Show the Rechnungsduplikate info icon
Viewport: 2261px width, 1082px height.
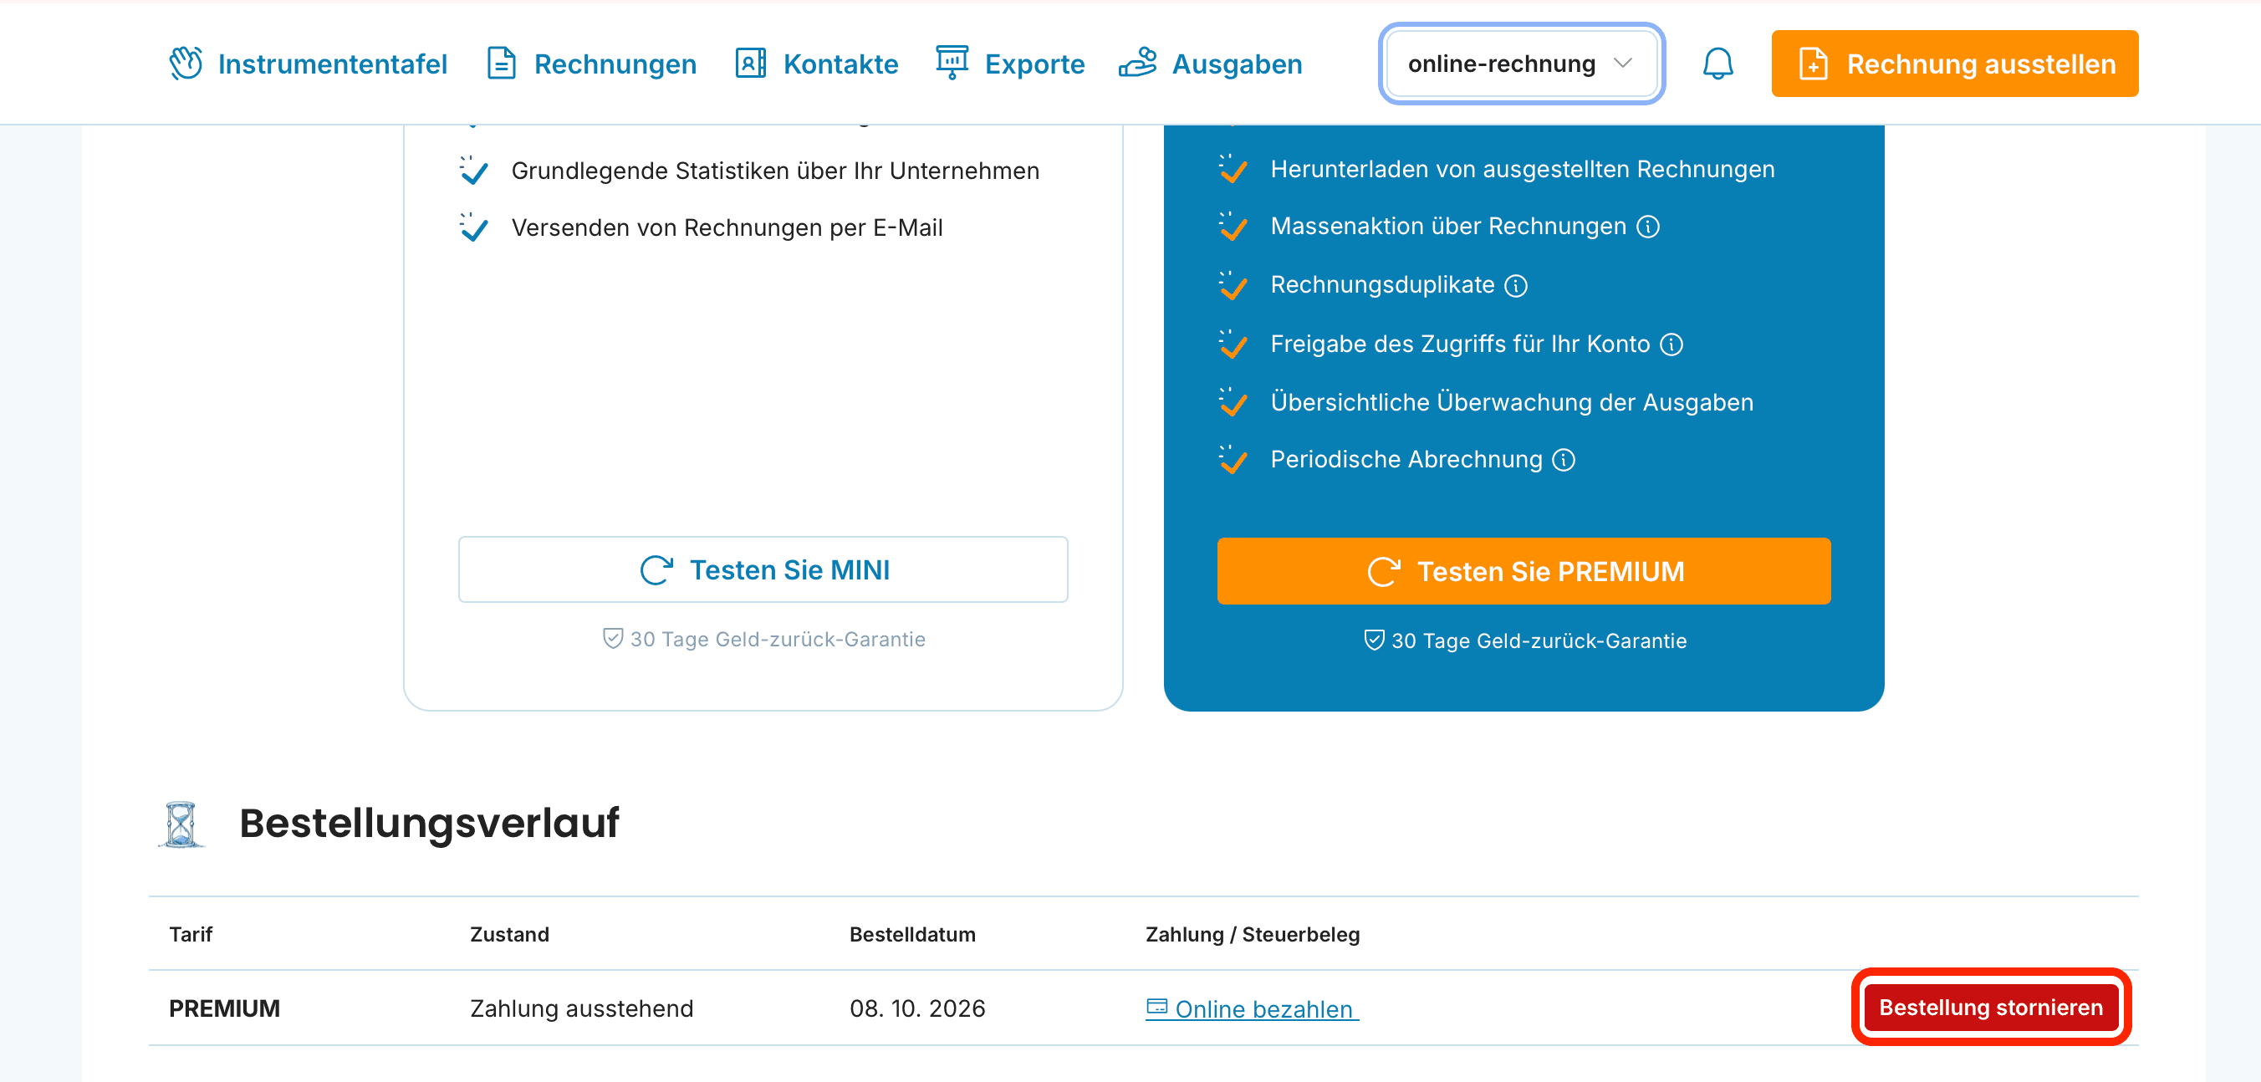pos(1516,285)
